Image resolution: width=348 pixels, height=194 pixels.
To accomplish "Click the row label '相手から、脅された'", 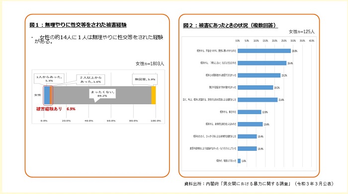I will [228, 112].
